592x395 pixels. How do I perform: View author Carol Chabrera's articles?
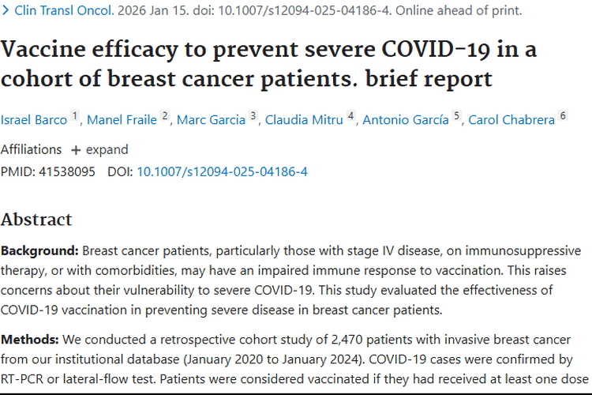pyautogui.click(x=511, y=120)
